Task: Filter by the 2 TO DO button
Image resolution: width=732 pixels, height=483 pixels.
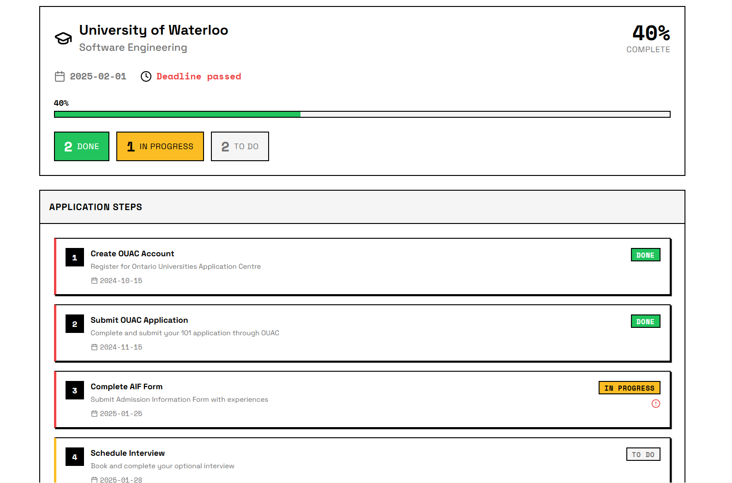Action: [240, 146]
